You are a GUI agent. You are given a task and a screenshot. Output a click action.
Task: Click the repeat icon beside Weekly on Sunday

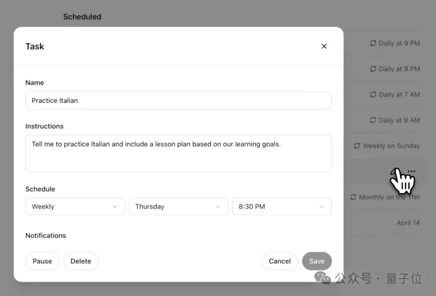[357, 146]
